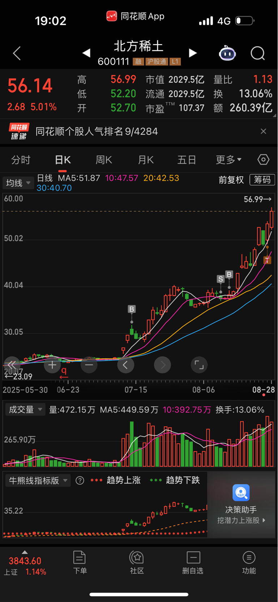This screenshot has width=278, height=602.
Task: Open 挖潜力上涨股 link
Action: [241, 520]
